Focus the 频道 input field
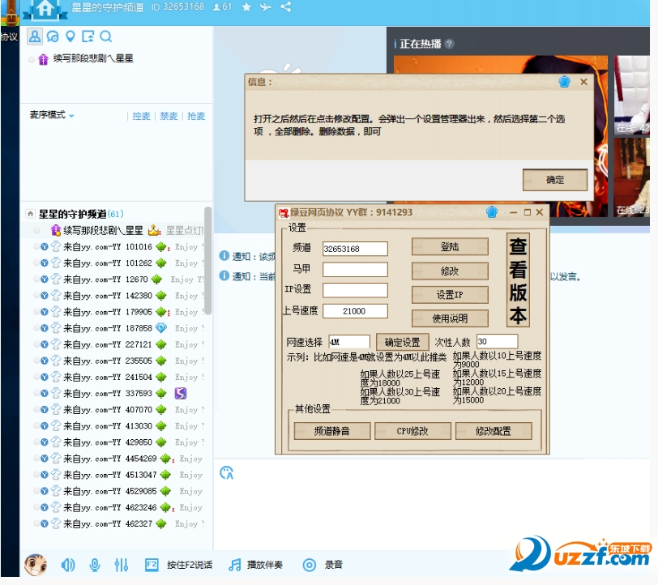 coord(355,249)
